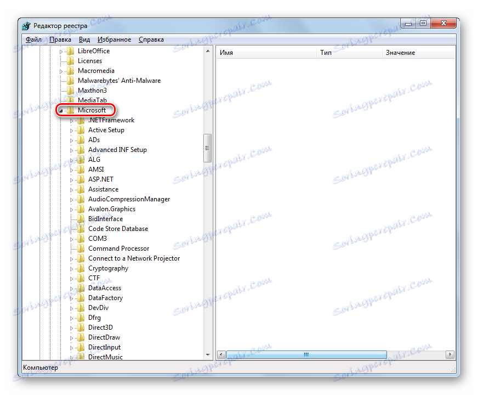Select the DirectMusic key label
478x395 pixels.
tap(105, 357)
